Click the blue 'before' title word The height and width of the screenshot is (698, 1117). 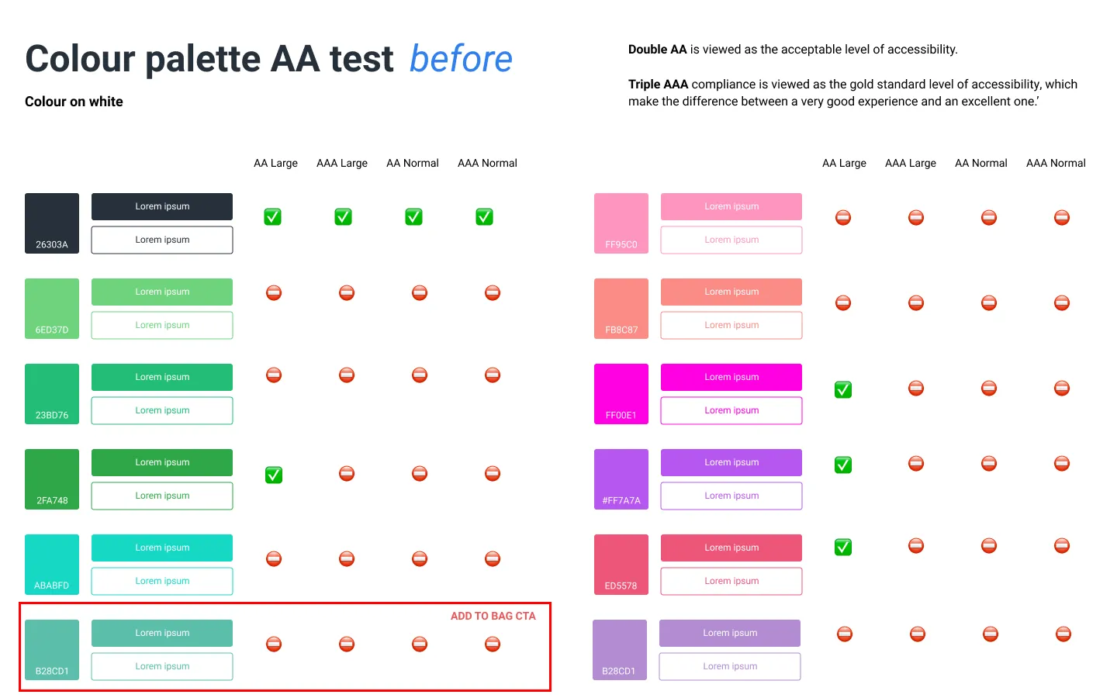pyautogui.click(x=461, y=60)
